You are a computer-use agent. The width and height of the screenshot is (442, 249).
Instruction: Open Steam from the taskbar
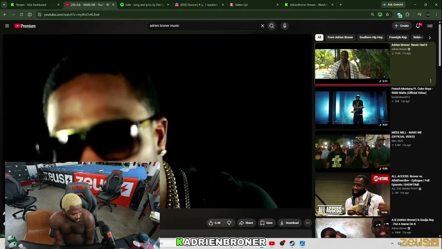(x=292, y=243)
